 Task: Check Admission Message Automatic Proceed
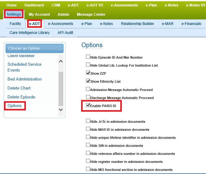coord(88,89)
